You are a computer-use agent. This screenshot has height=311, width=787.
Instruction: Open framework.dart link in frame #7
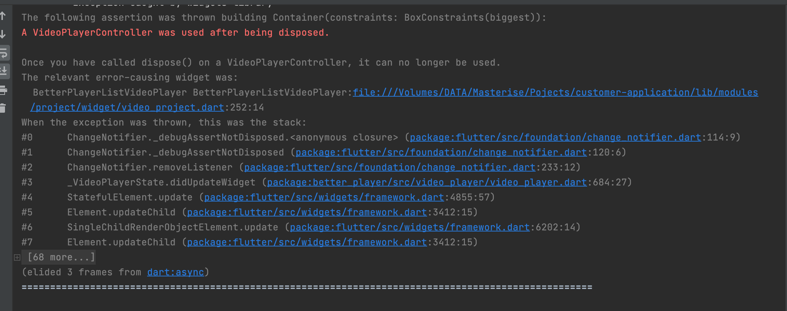click(306, 242)
